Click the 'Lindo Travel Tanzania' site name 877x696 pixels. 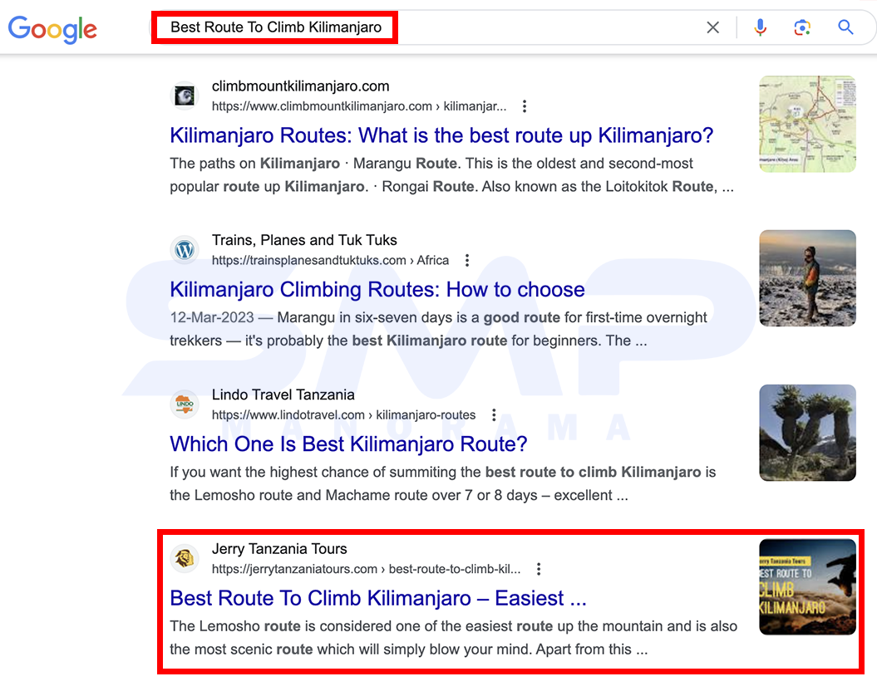tap(283, 395)
